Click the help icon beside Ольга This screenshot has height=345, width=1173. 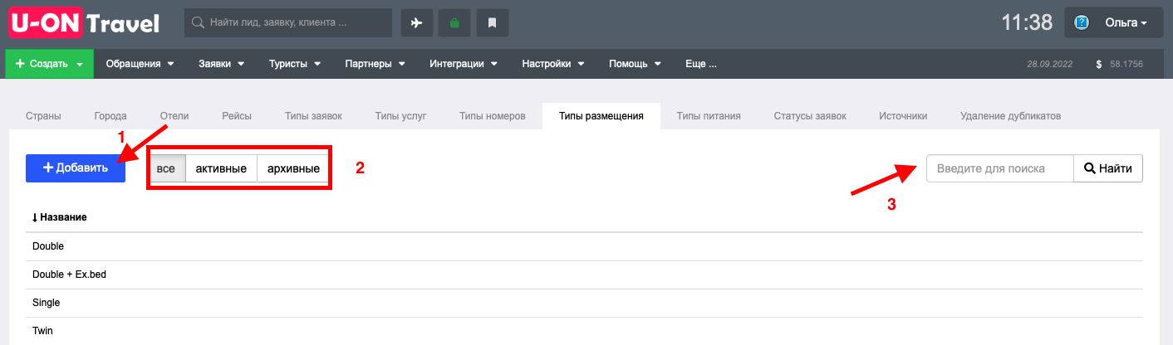pos(1082,22)
